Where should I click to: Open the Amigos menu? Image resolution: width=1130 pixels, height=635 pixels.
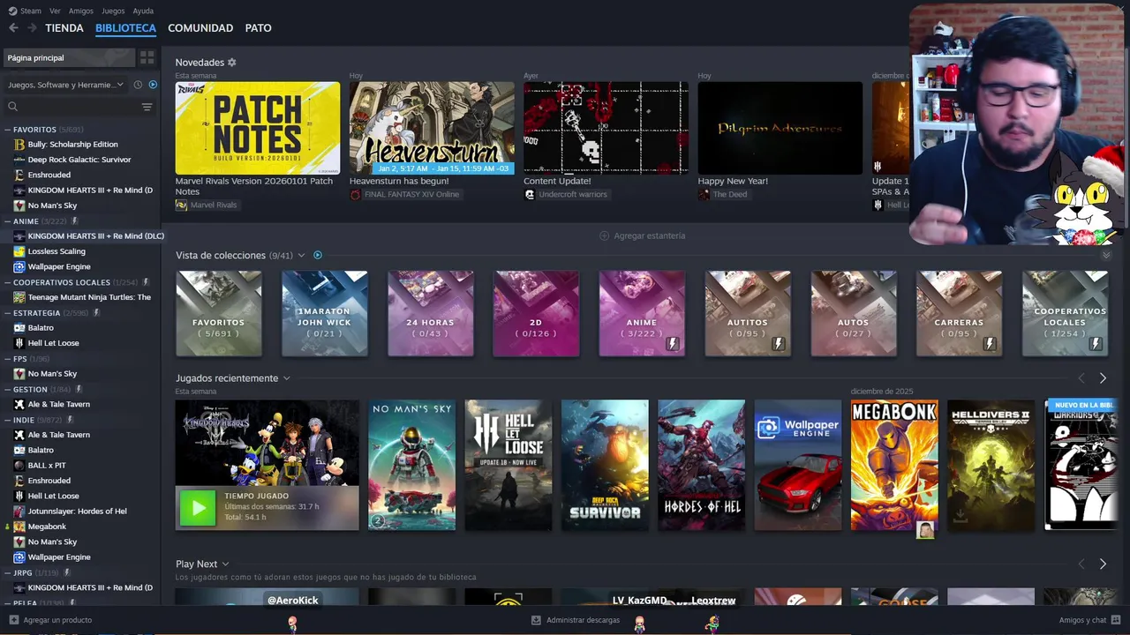click(81, 11)
